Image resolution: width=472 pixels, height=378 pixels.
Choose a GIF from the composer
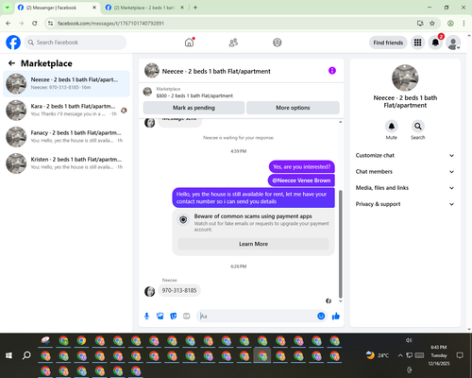click(x=187, y=316)
